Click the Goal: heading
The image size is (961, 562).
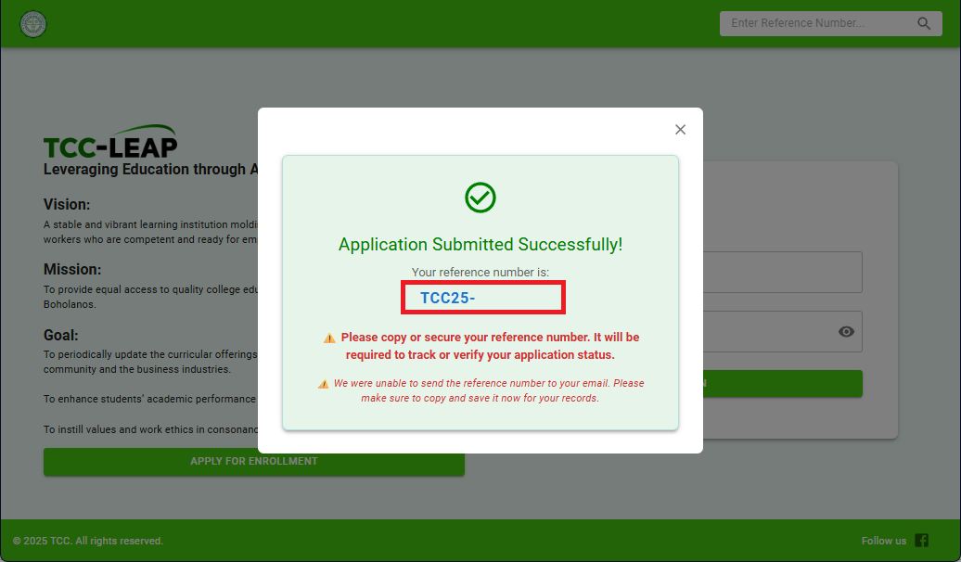click(60, 335)
